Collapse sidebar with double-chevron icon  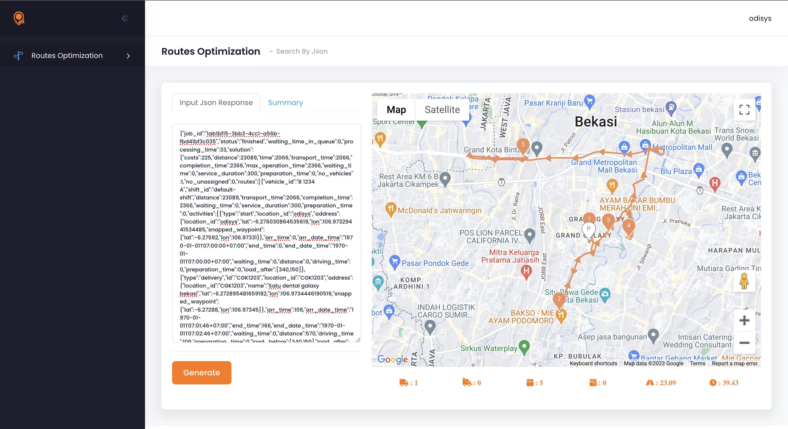click(x=125, y=18)
